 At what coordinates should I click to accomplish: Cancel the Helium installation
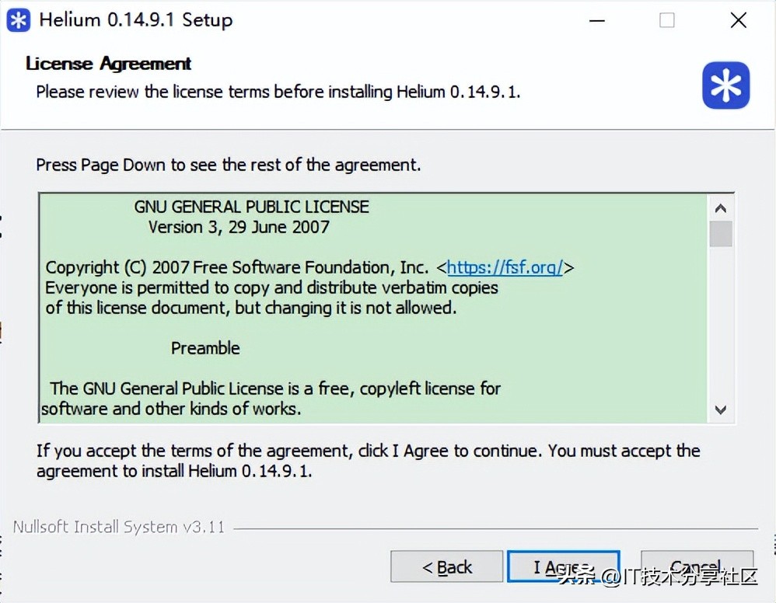point(697,567)
